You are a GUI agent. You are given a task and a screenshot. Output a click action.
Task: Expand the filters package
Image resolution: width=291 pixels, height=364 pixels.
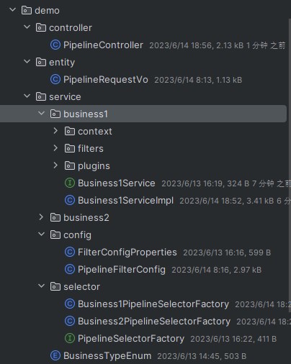point(55,148)
